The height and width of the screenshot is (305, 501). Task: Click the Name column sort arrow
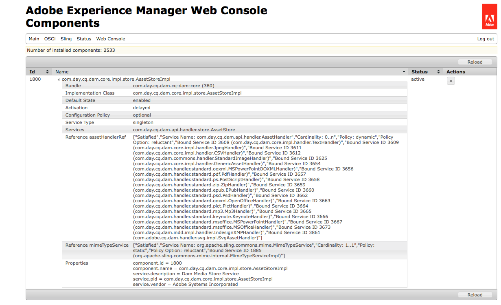point(404,72)
